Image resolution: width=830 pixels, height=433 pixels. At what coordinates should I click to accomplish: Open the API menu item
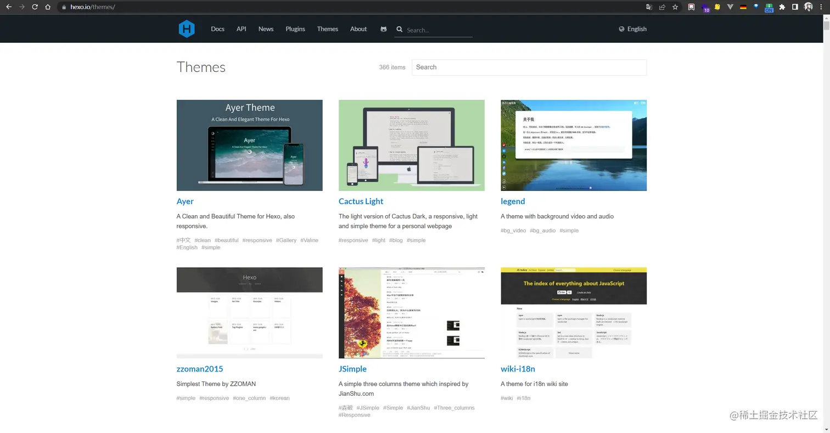[x=241, y=29]
